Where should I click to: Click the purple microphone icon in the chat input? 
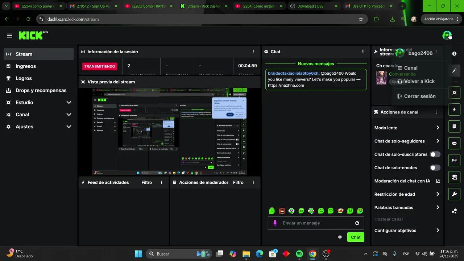click(x=275, y=223)
